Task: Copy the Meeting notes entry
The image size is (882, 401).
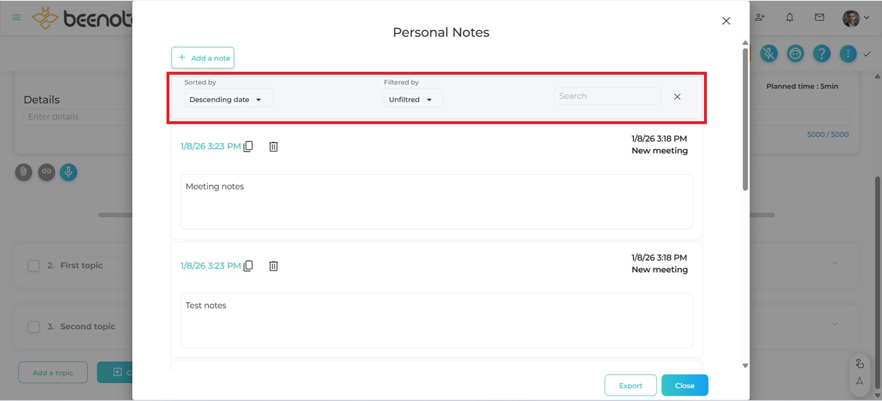Action: pyautogui.click(x=248, y=146)
